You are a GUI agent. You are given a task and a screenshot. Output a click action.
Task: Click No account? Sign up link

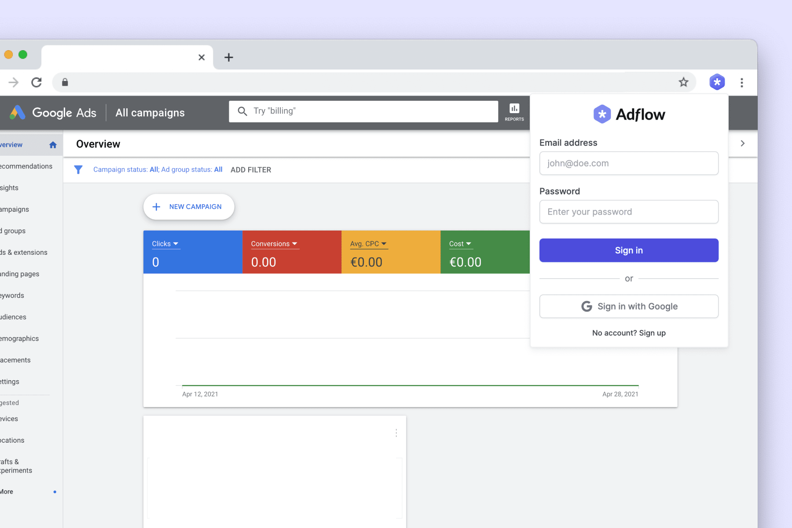point(629,333)
